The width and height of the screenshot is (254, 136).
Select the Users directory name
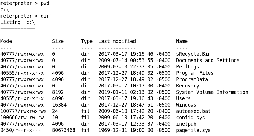(183, 98)
